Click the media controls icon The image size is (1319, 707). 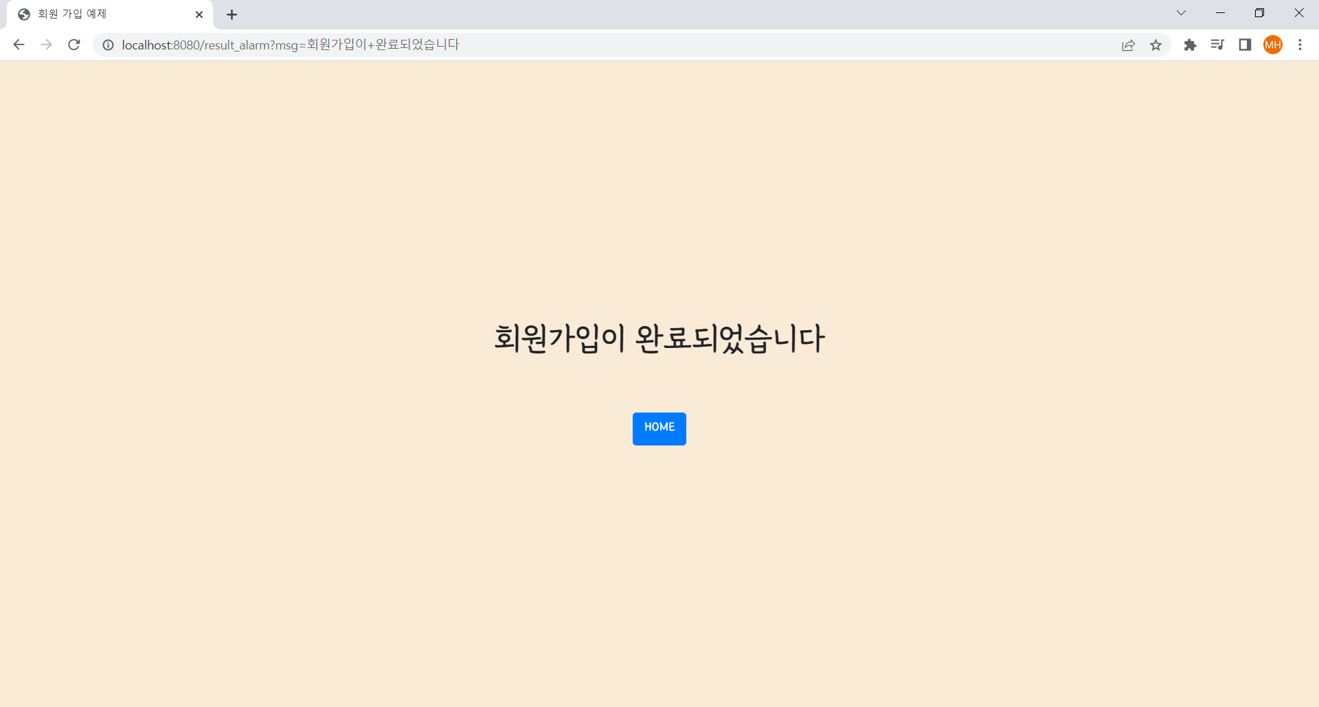[1218, 45]
